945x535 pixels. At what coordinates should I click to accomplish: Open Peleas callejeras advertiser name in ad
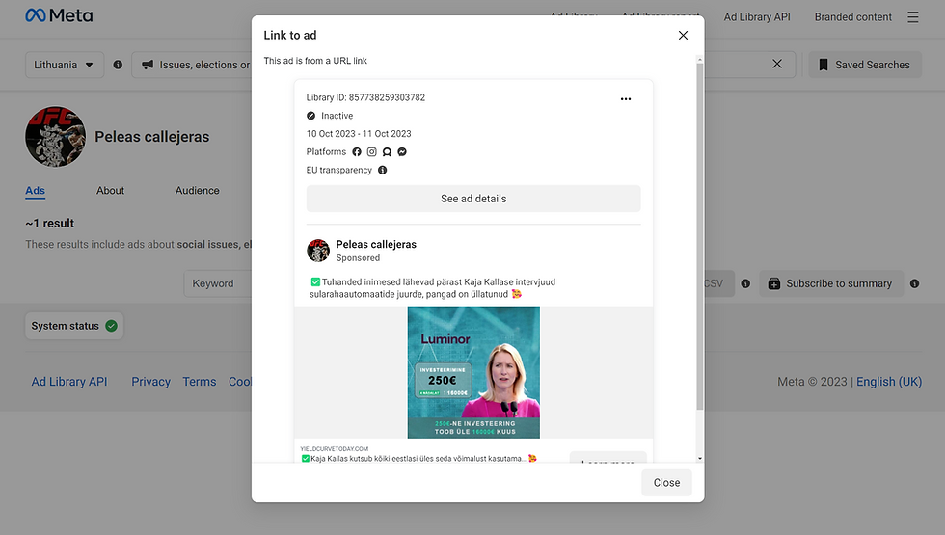pos(376,244)
